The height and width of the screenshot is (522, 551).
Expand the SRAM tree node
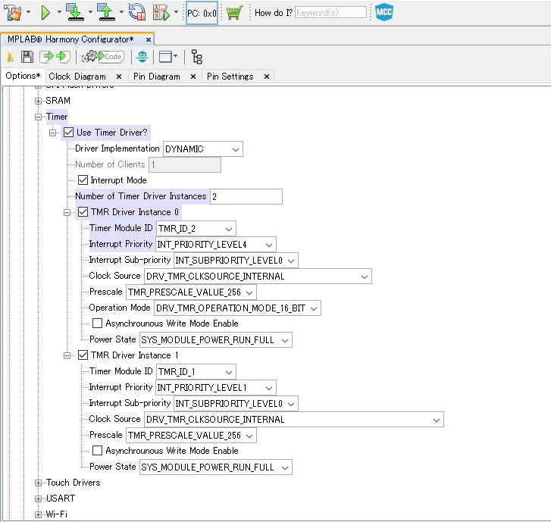pos(39,101)
